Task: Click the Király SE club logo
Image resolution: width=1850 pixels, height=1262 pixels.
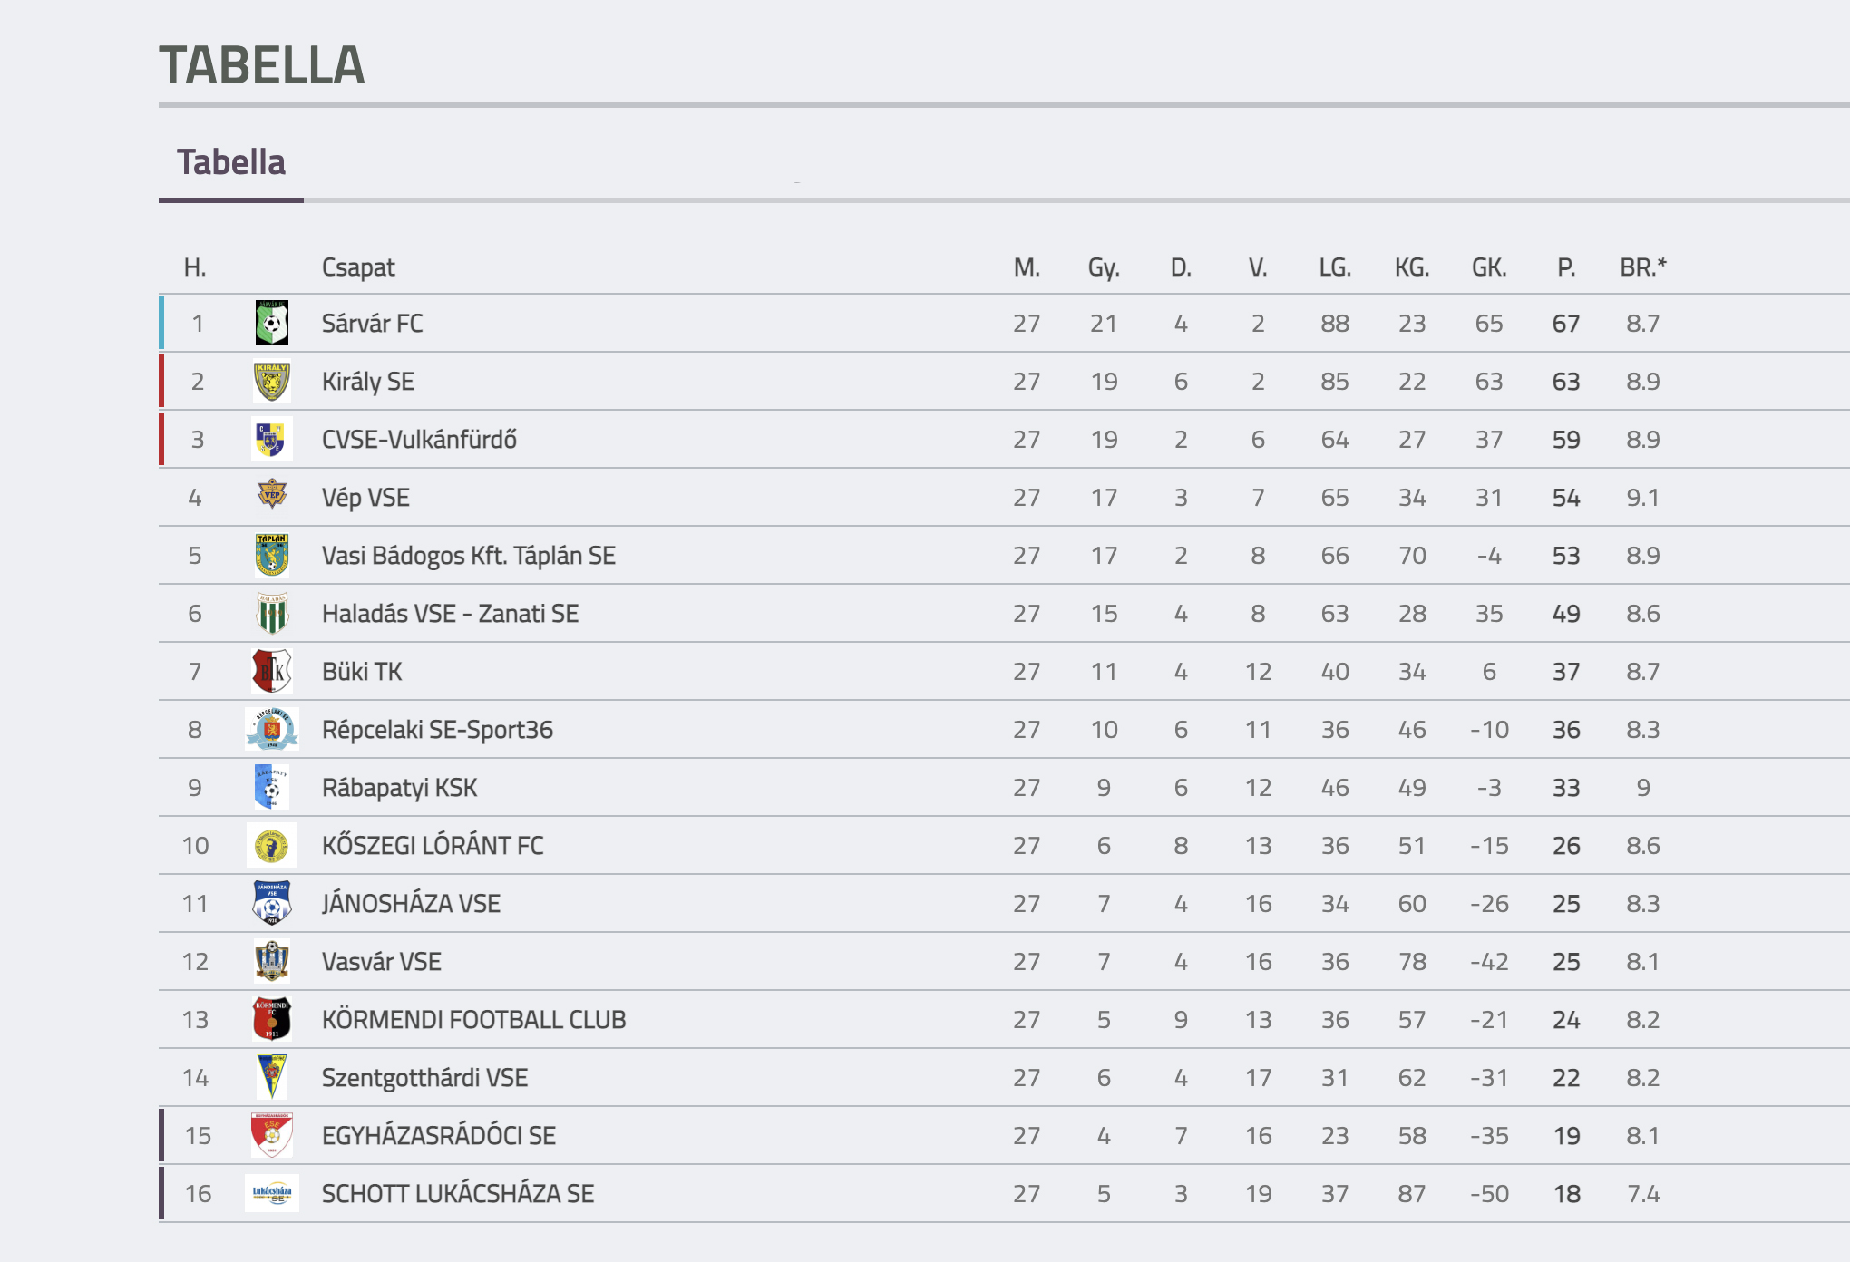Action: [x=272, y=381]
